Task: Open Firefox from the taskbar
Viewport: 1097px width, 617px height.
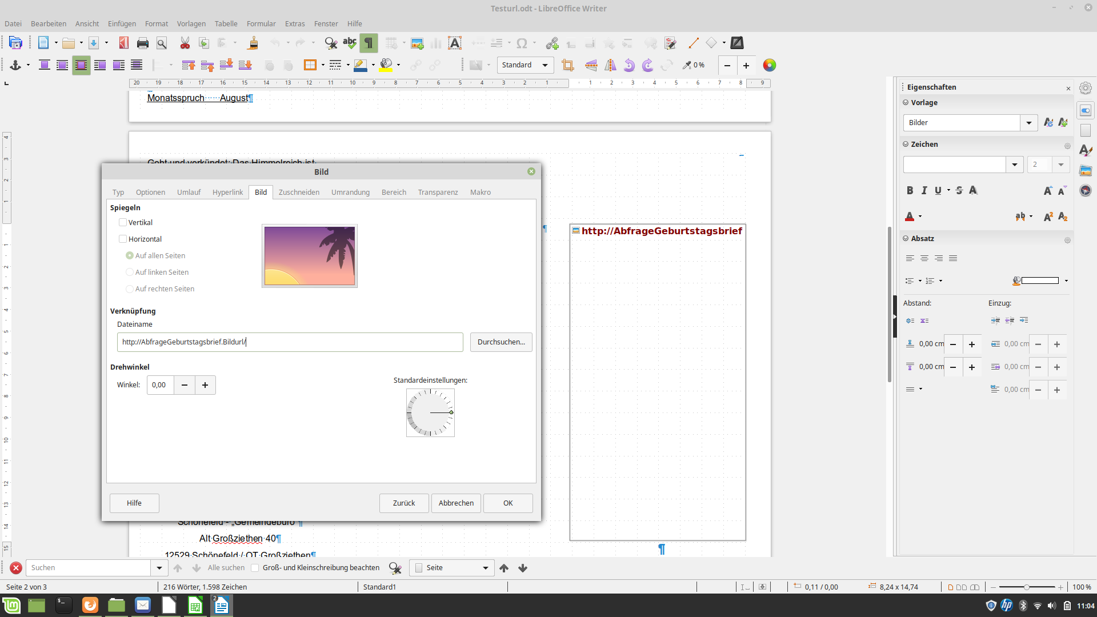Action: pos(90,605)
